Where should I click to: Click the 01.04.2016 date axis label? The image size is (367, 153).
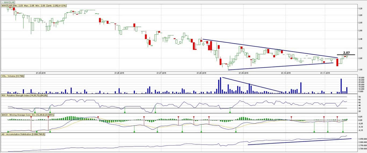[x=40, y=72]
